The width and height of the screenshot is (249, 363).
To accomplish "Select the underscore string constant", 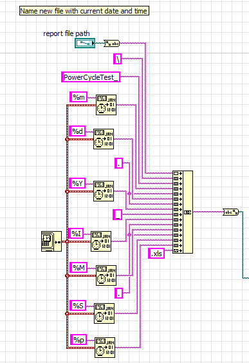I will click(x=117, y=214).
